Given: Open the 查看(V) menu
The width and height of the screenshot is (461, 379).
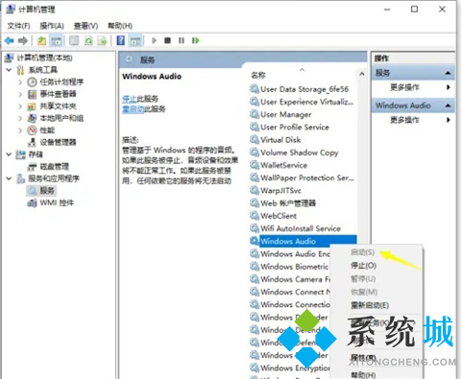Looking at the screenshot, I should coord(85,26).
